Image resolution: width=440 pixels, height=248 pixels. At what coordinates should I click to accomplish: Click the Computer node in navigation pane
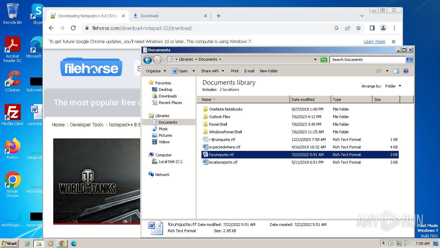pyautogui.click(x=163, y=155)
